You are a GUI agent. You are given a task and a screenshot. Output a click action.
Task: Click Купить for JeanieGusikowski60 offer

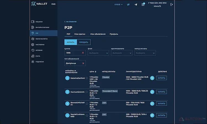point(161,115)
